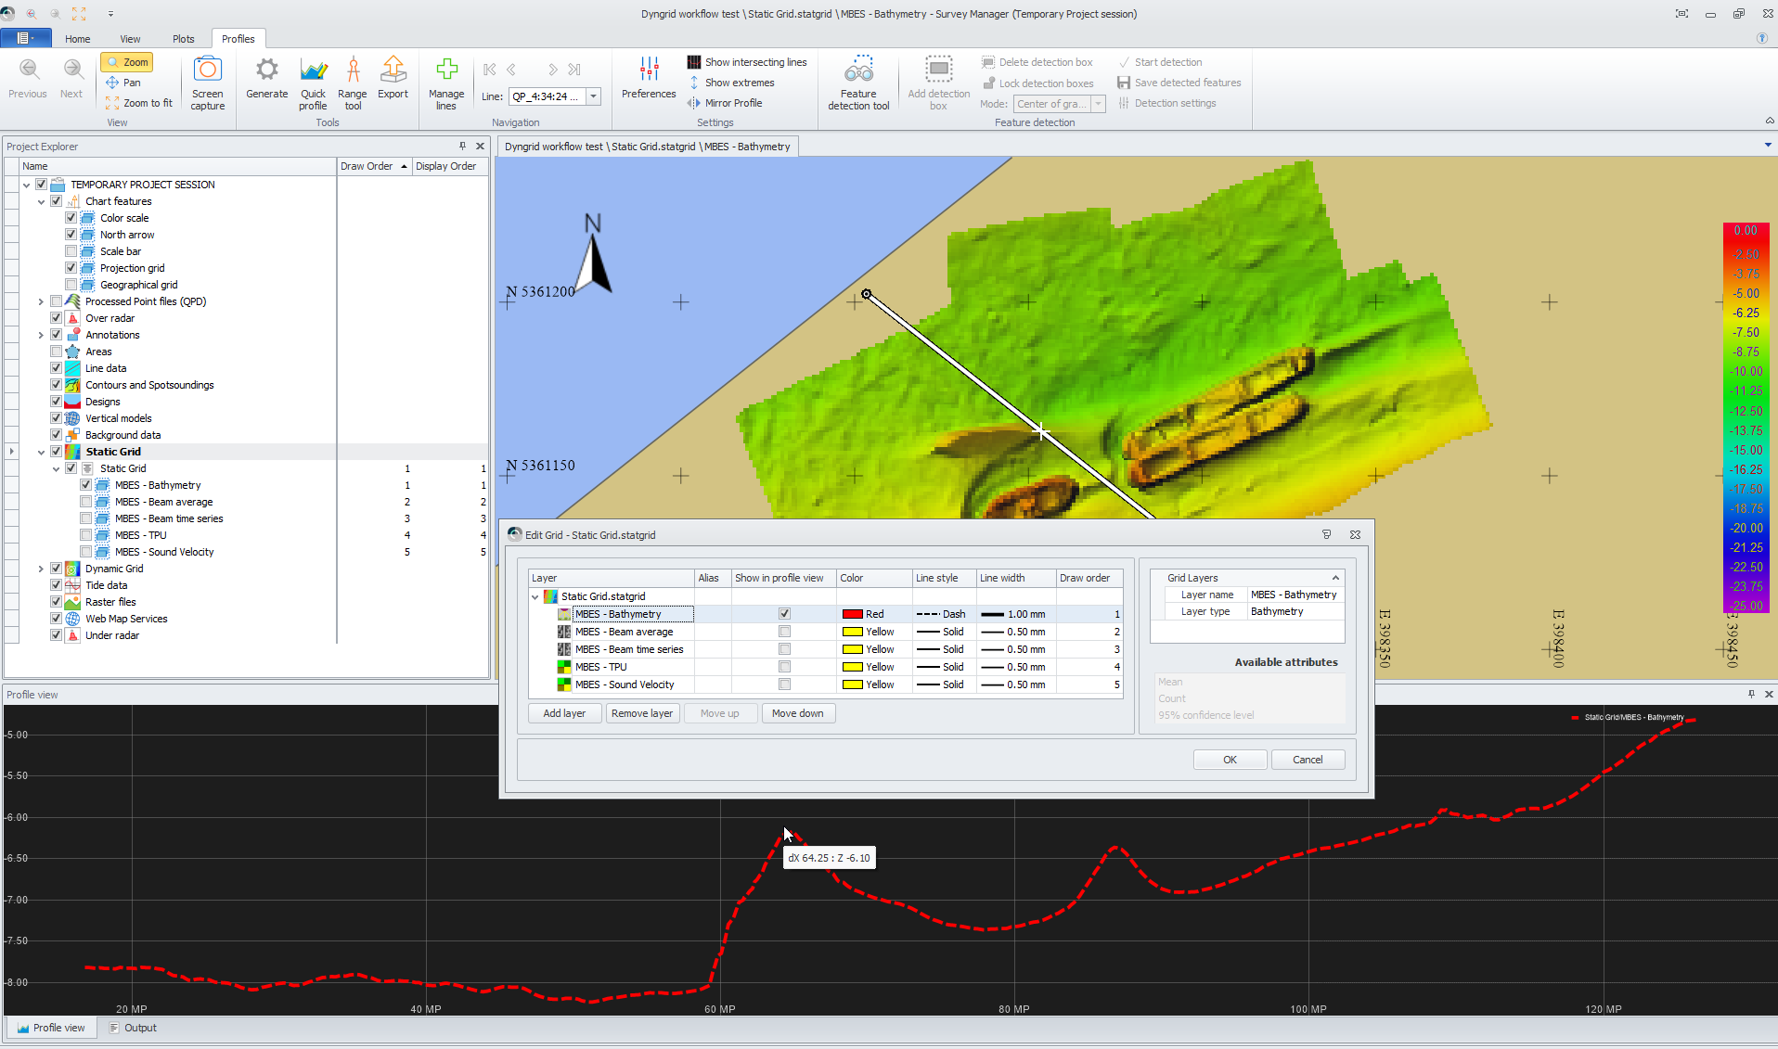Click the red color swatch for MBES - Bathymetry
The height and width of the screenshot is (1049, 1778).
point(852,614)
